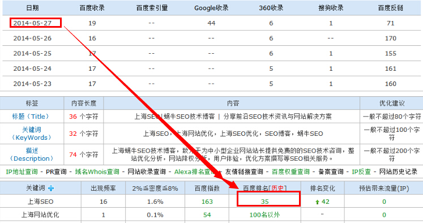Open the 友情链接查询 link
The height and width of the screenshot is (223, 423).
(244, 171)
